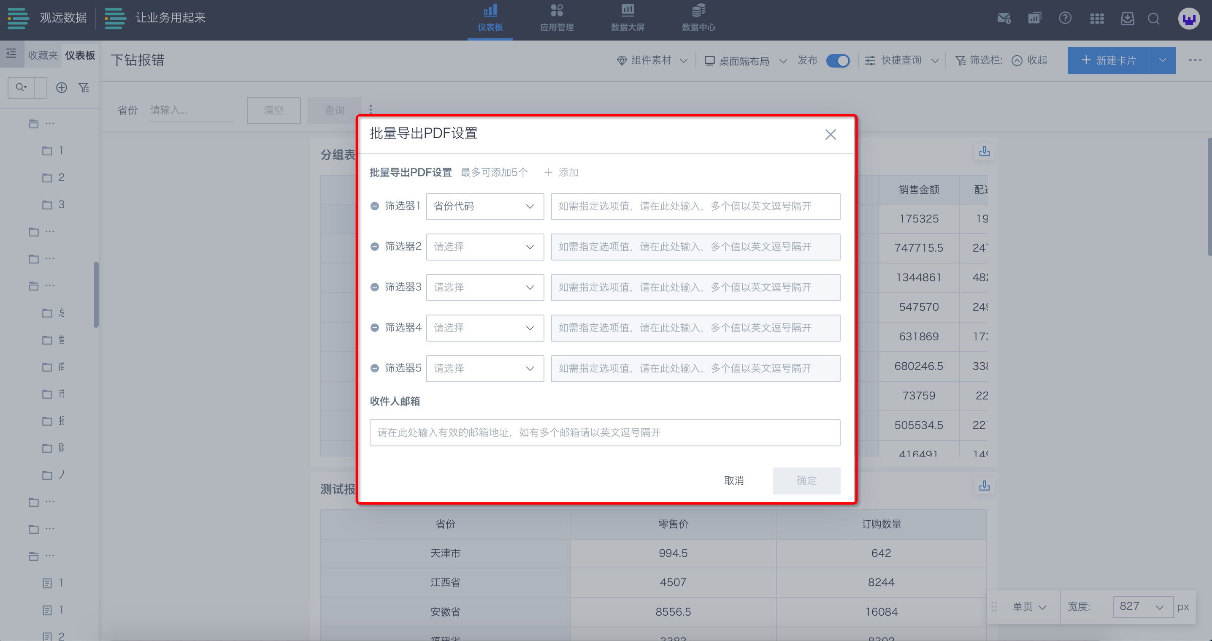Viewport: 1212px width, 641px height.
Task: Collapse the left sidebar with the menu icon
Action: pyautogui.click(x=11, y=54)
